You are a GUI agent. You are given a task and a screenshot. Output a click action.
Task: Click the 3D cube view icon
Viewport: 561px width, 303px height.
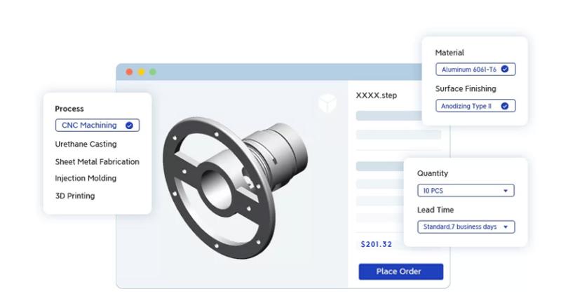click(x=327, y=104)
